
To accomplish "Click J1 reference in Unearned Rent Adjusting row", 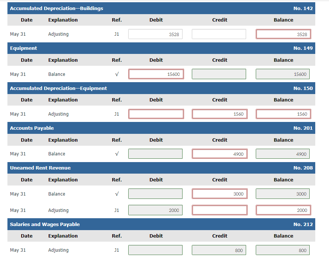I will point(117,210).
